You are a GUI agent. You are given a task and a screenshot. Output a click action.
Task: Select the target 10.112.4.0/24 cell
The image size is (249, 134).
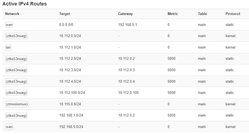click(70, 81)
